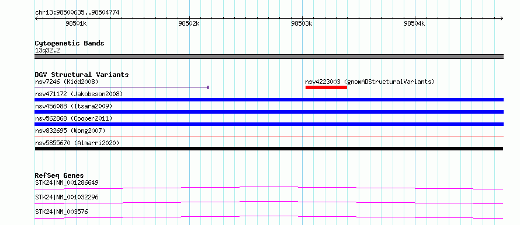Click the thin purple nsv7246 variant line
The width and height of the screenshot is (520, 225).
click(x=122, y=87)
